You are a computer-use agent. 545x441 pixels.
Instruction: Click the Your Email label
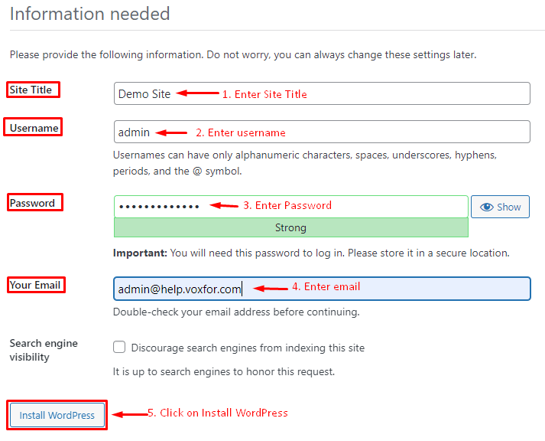pos(34,285)
